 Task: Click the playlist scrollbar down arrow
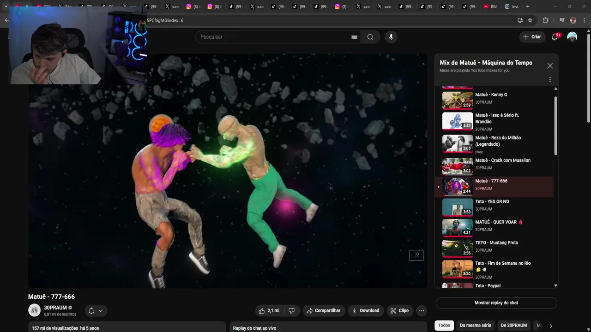555,285
